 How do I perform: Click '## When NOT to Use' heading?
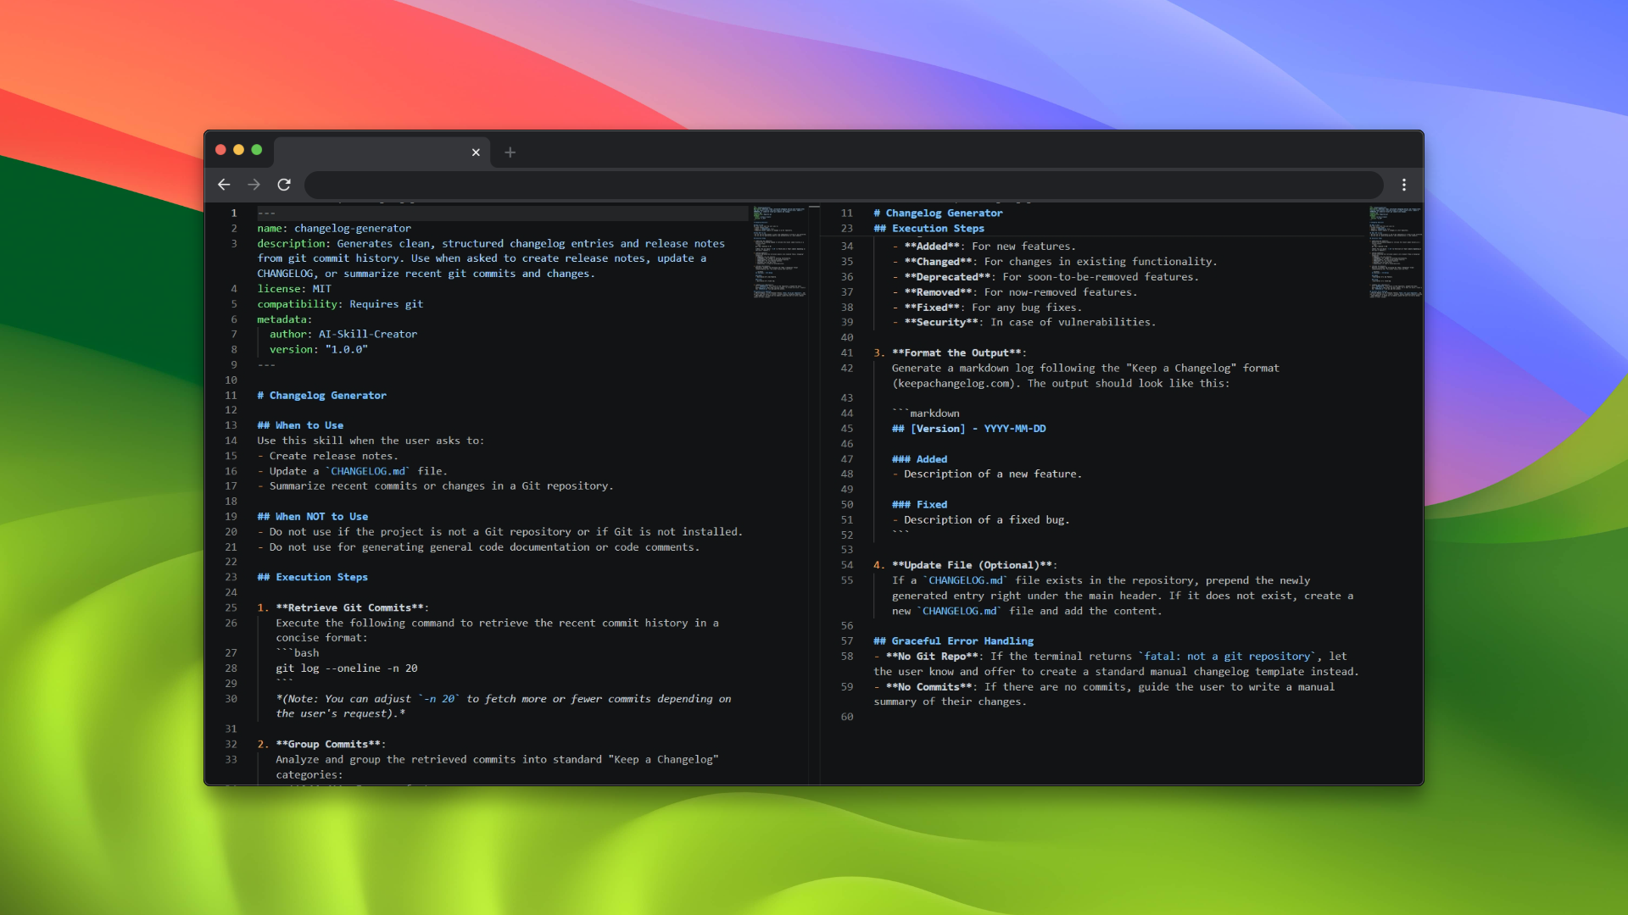313,517
